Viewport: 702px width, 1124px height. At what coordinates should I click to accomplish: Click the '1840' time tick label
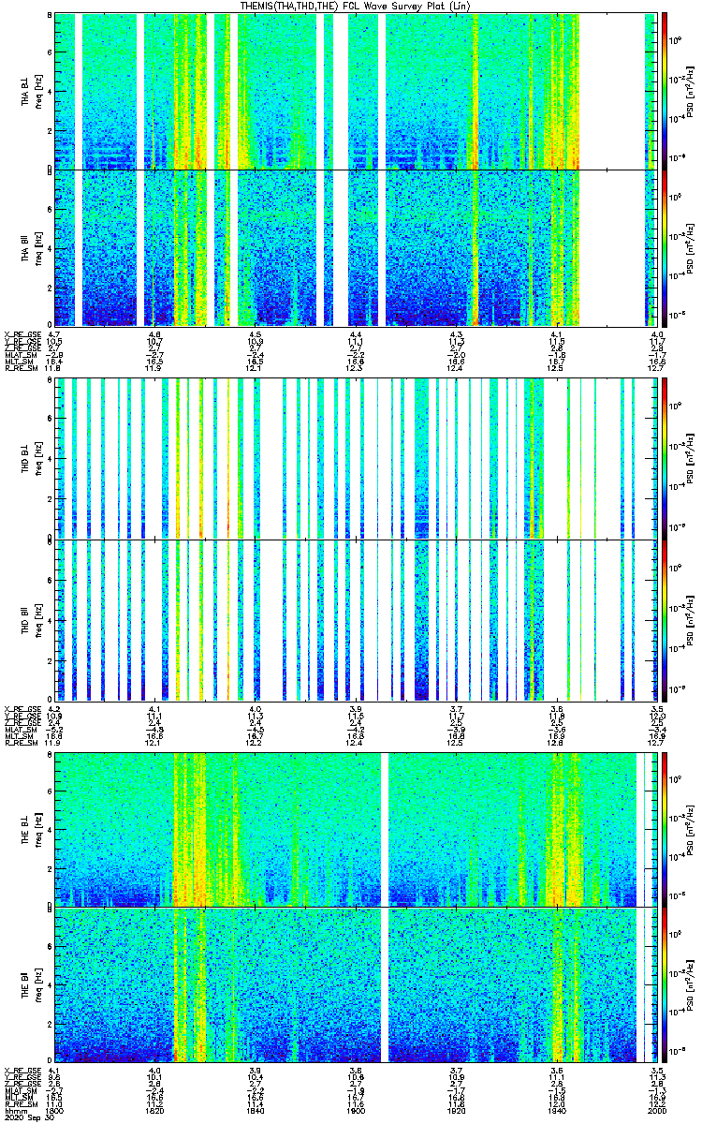(256, 1111)
